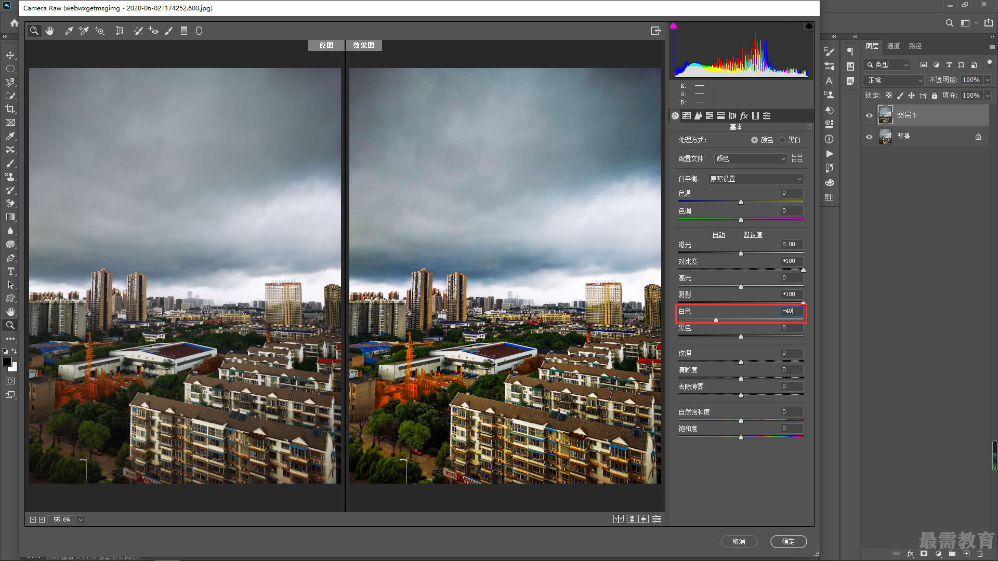The height and width of the screenshot is (561, 998).
Task: Toggle lock all for layer
Action: (935, 96)
